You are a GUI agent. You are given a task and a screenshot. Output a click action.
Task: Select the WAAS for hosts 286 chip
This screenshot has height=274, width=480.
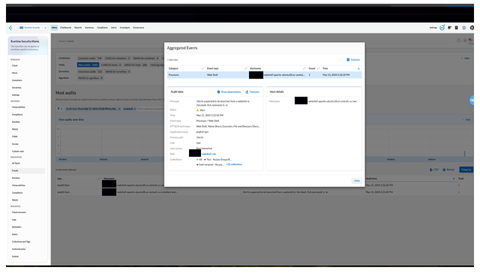pos(135,65)
